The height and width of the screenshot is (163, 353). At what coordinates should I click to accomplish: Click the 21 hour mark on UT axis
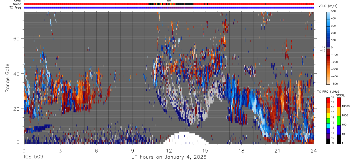point(277,150)
